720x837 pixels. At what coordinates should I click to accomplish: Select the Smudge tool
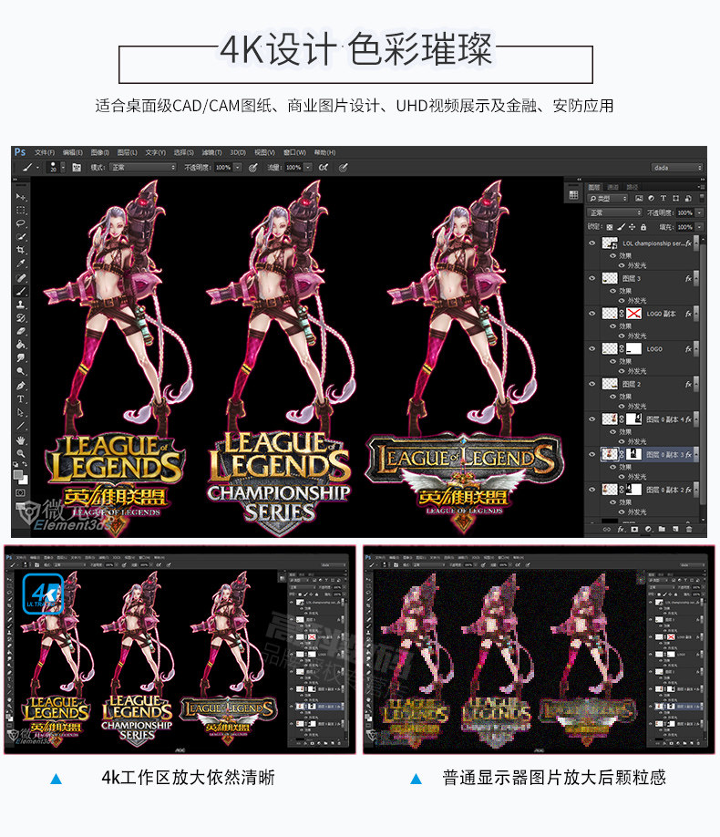tap(20, 357)
